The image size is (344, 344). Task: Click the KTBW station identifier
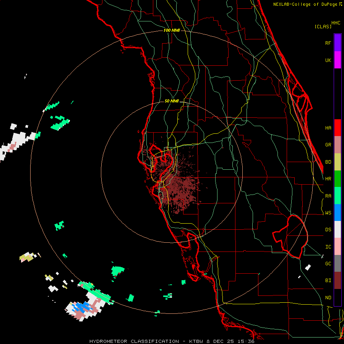click(x=195, y=341)
